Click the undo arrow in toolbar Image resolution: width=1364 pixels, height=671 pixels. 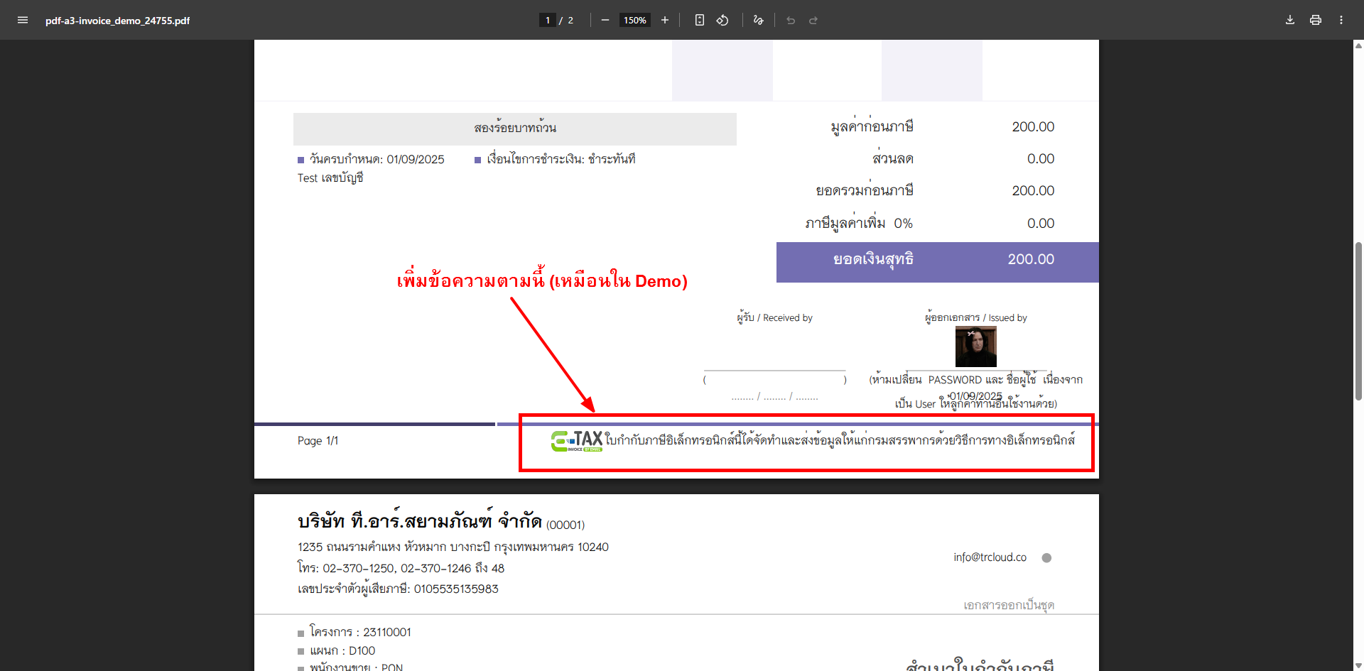791,20
